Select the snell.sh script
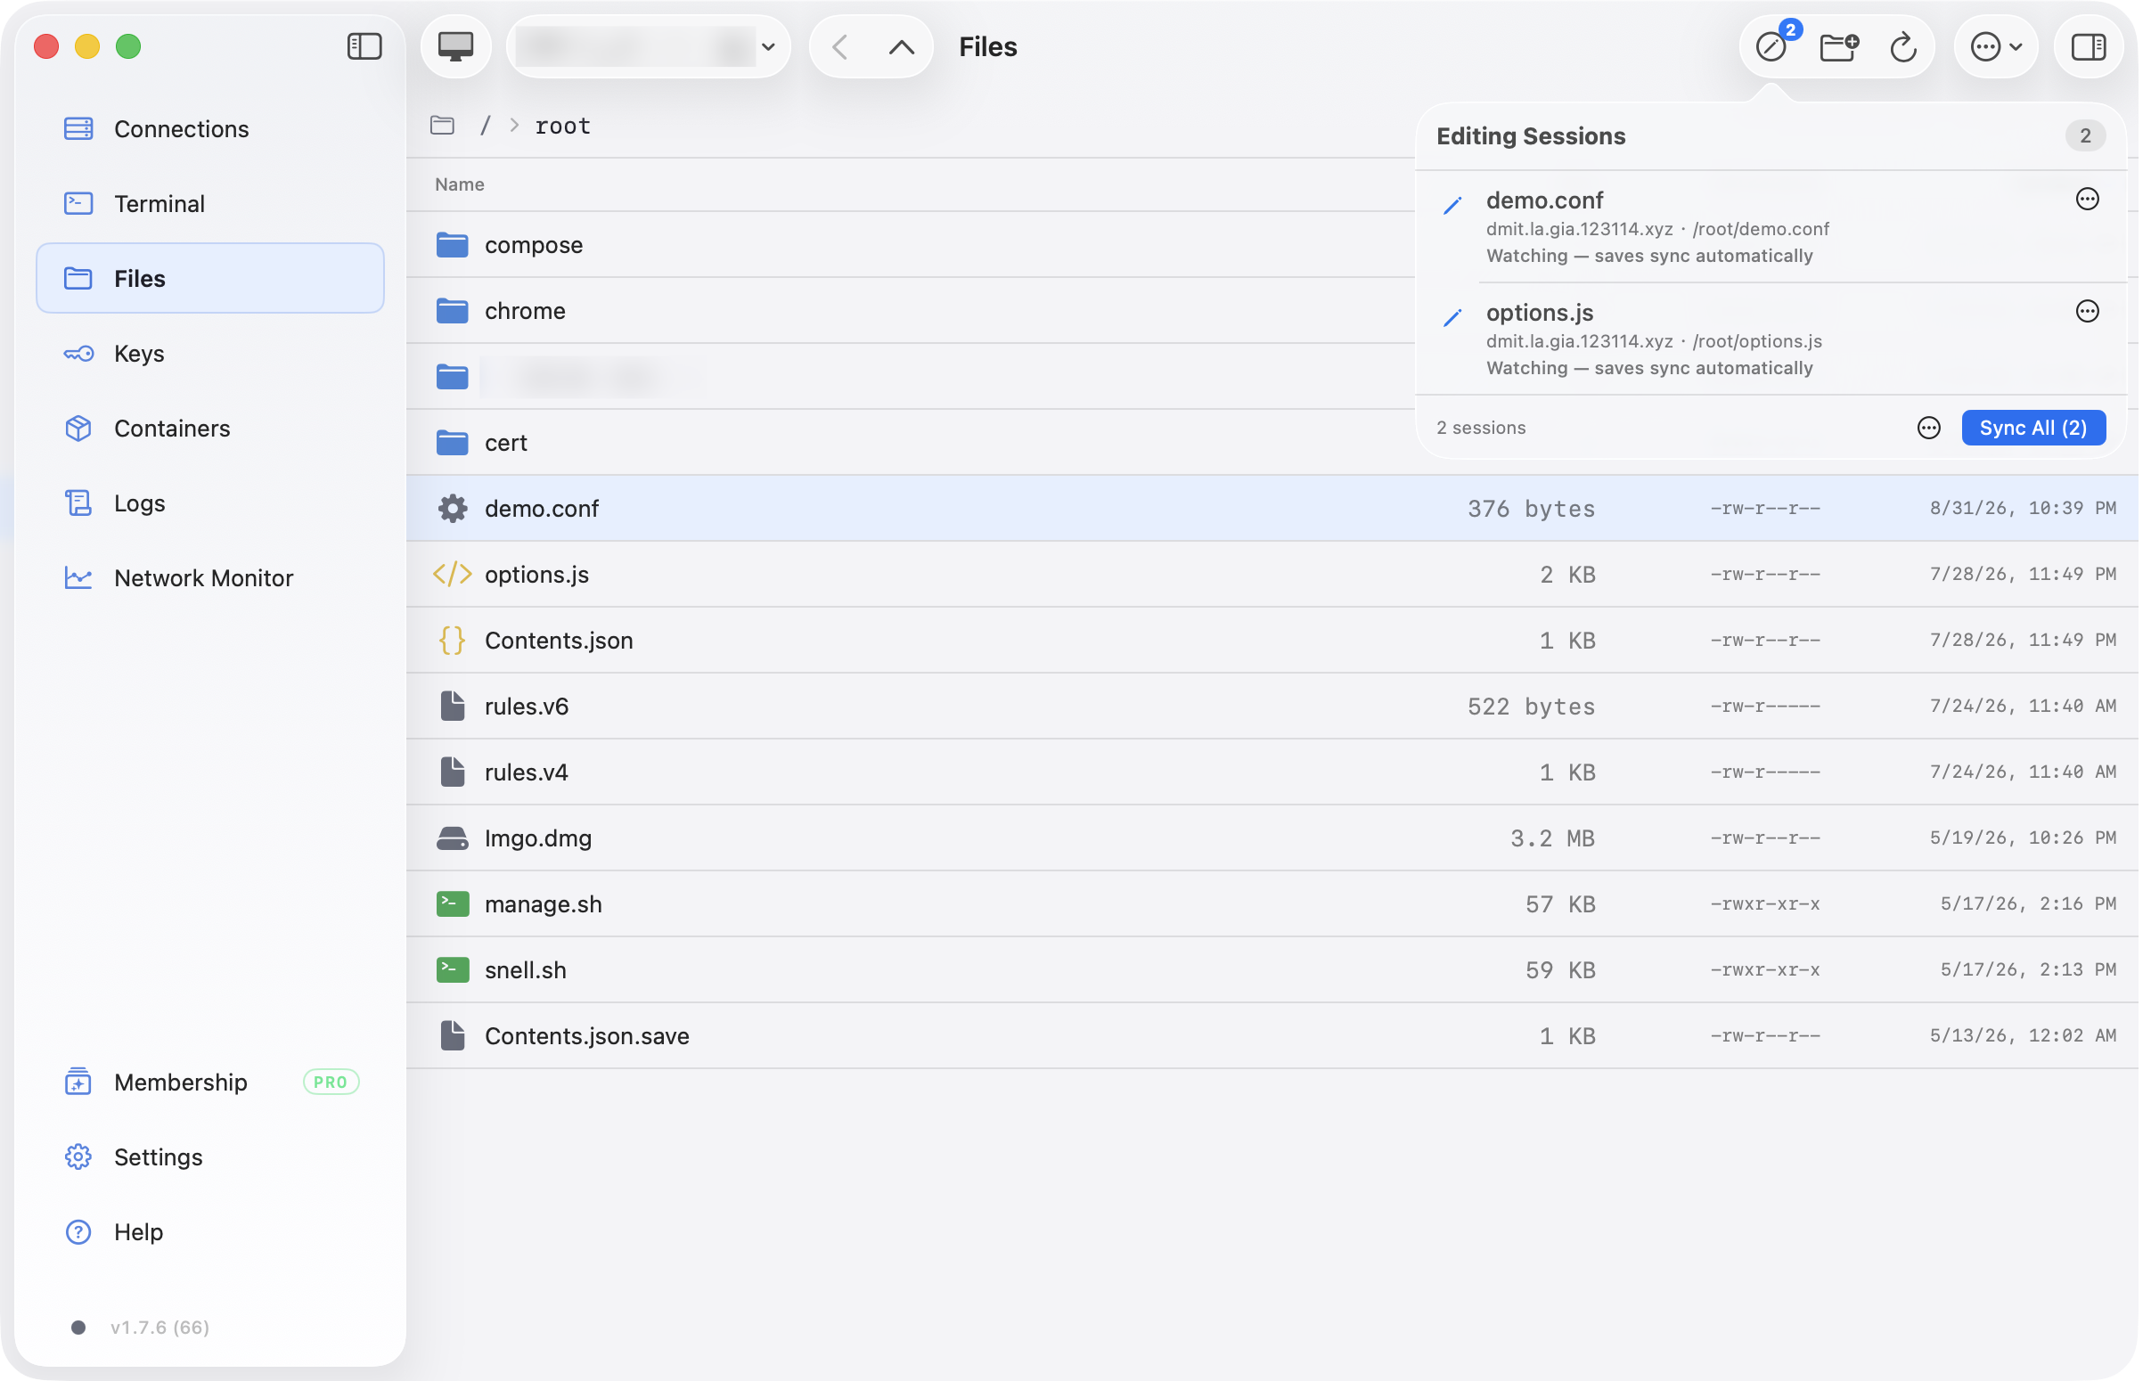2151x1381 pixels. click(1272, 969)
